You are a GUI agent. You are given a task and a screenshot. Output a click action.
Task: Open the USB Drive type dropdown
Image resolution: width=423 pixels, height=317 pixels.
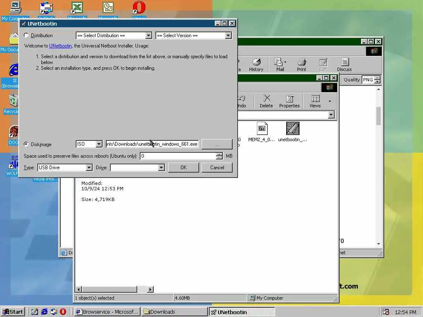point(89,168)
